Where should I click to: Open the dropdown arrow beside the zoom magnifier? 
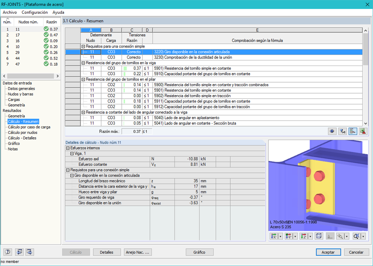click(x=347, y=236)
